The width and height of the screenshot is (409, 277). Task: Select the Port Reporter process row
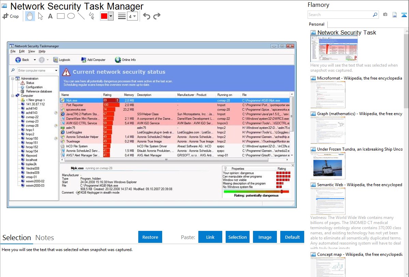pyautogui.click(x=175, y=105)
